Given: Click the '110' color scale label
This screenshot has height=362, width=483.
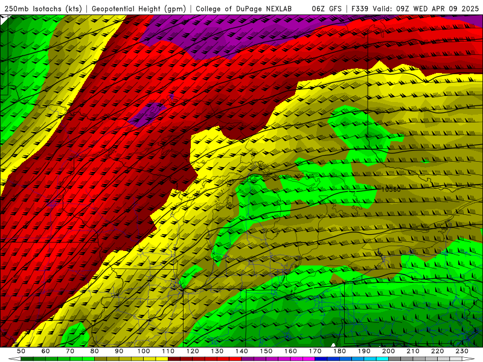Looking at the screenshot, I should [x=168, y=351].
